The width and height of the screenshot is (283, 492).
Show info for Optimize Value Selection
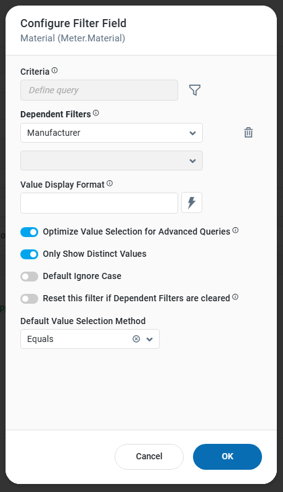pyautogui.click(x=236, y=230)
